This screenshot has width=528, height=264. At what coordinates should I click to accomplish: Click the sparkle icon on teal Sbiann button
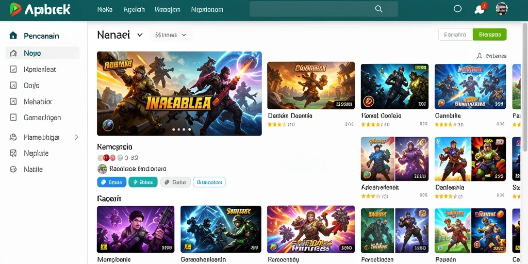click(135, 182)
